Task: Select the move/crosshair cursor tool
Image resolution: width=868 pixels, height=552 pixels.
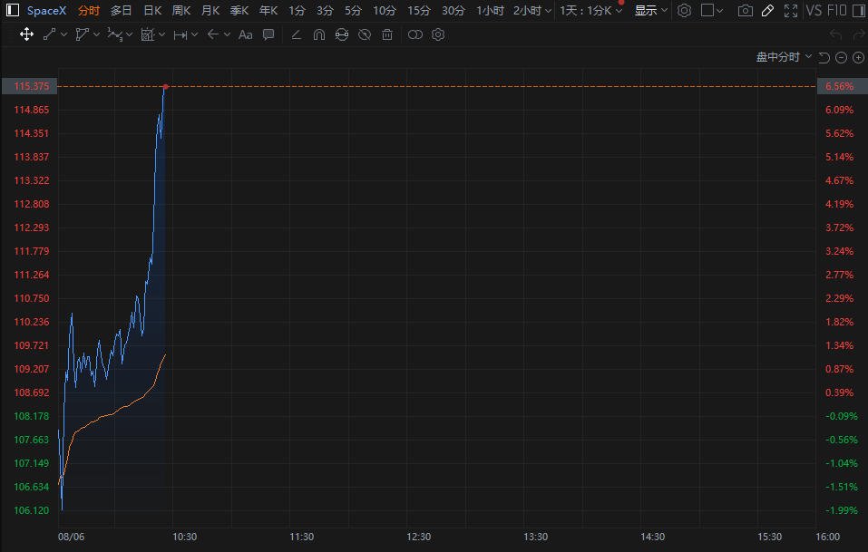Action: pyautogui.click(x=26, y=34)
